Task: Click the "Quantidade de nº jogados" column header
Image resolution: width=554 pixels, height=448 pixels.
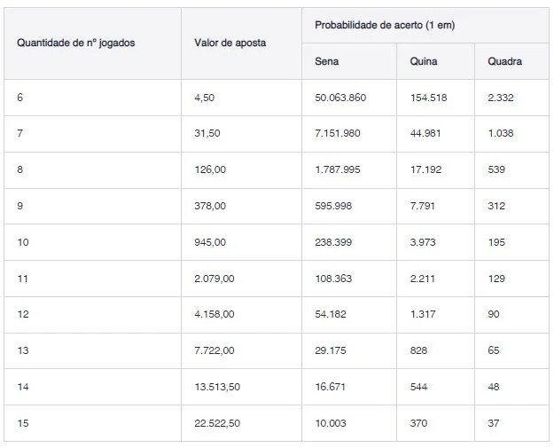Action: (76, 43)
